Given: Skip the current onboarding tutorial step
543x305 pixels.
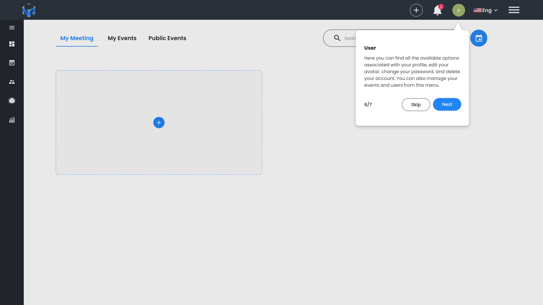Looking at the screenshot, I should click(416, 104).
